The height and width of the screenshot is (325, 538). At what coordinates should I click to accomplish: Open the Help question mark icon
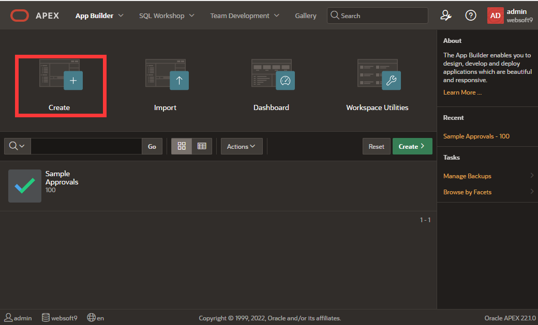tap(471, 16)
